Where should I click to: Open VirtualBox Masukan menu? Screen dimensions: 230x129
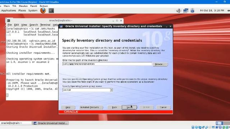coord(23,6)
